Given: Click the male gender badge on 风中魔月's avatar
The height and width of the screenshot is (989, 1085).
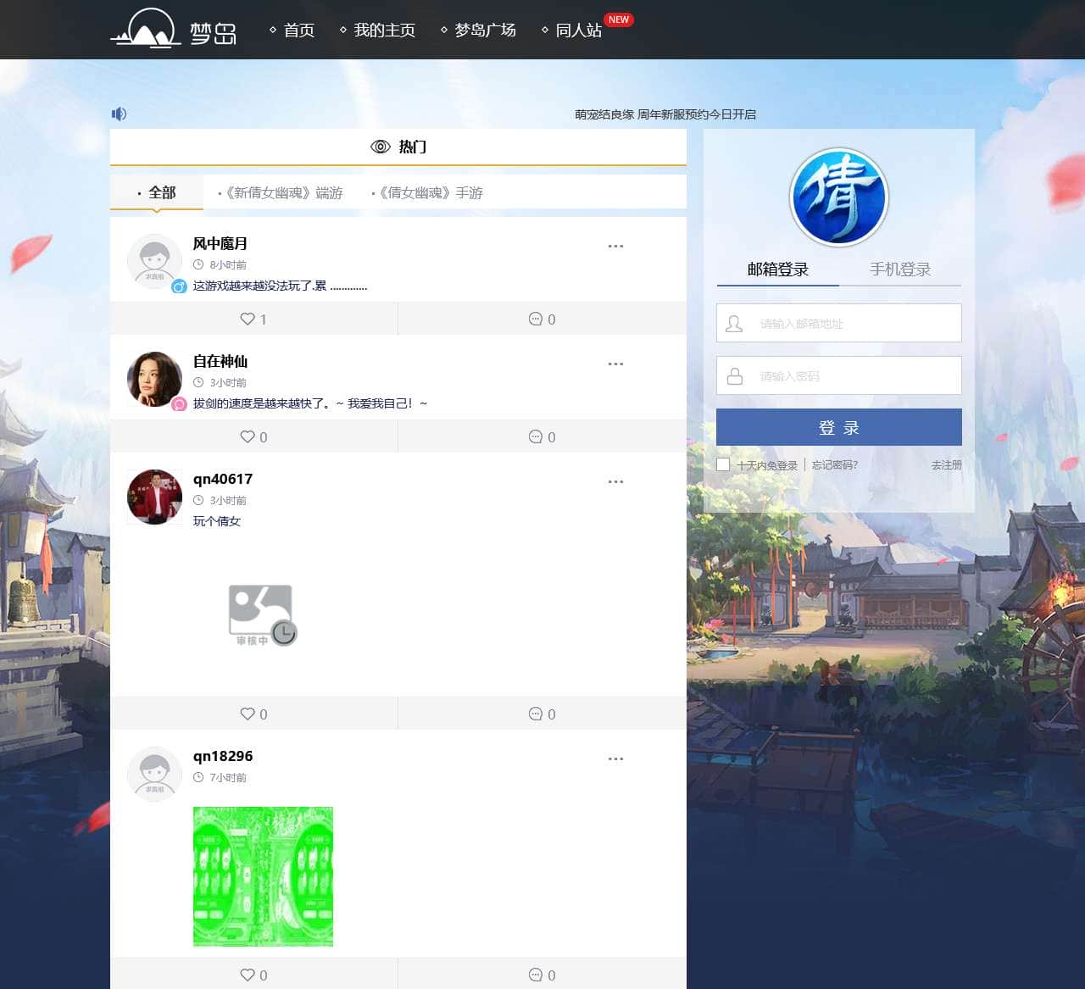Looking at the screenshot, I should tap(179, 286).
